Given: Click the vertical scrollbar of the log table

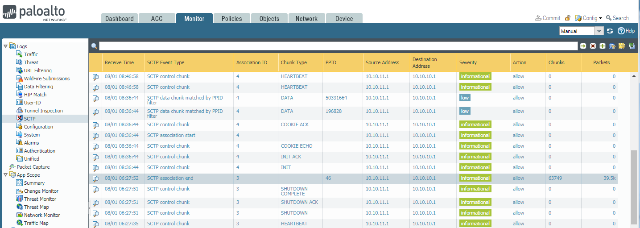Looking at the screenshot, I should 634,187.
